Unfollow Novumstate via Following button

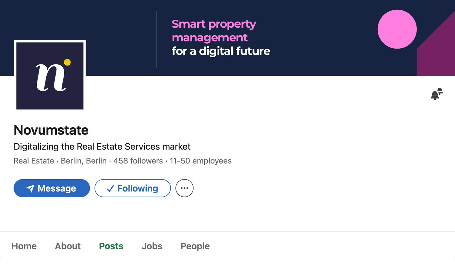(133, 188)
